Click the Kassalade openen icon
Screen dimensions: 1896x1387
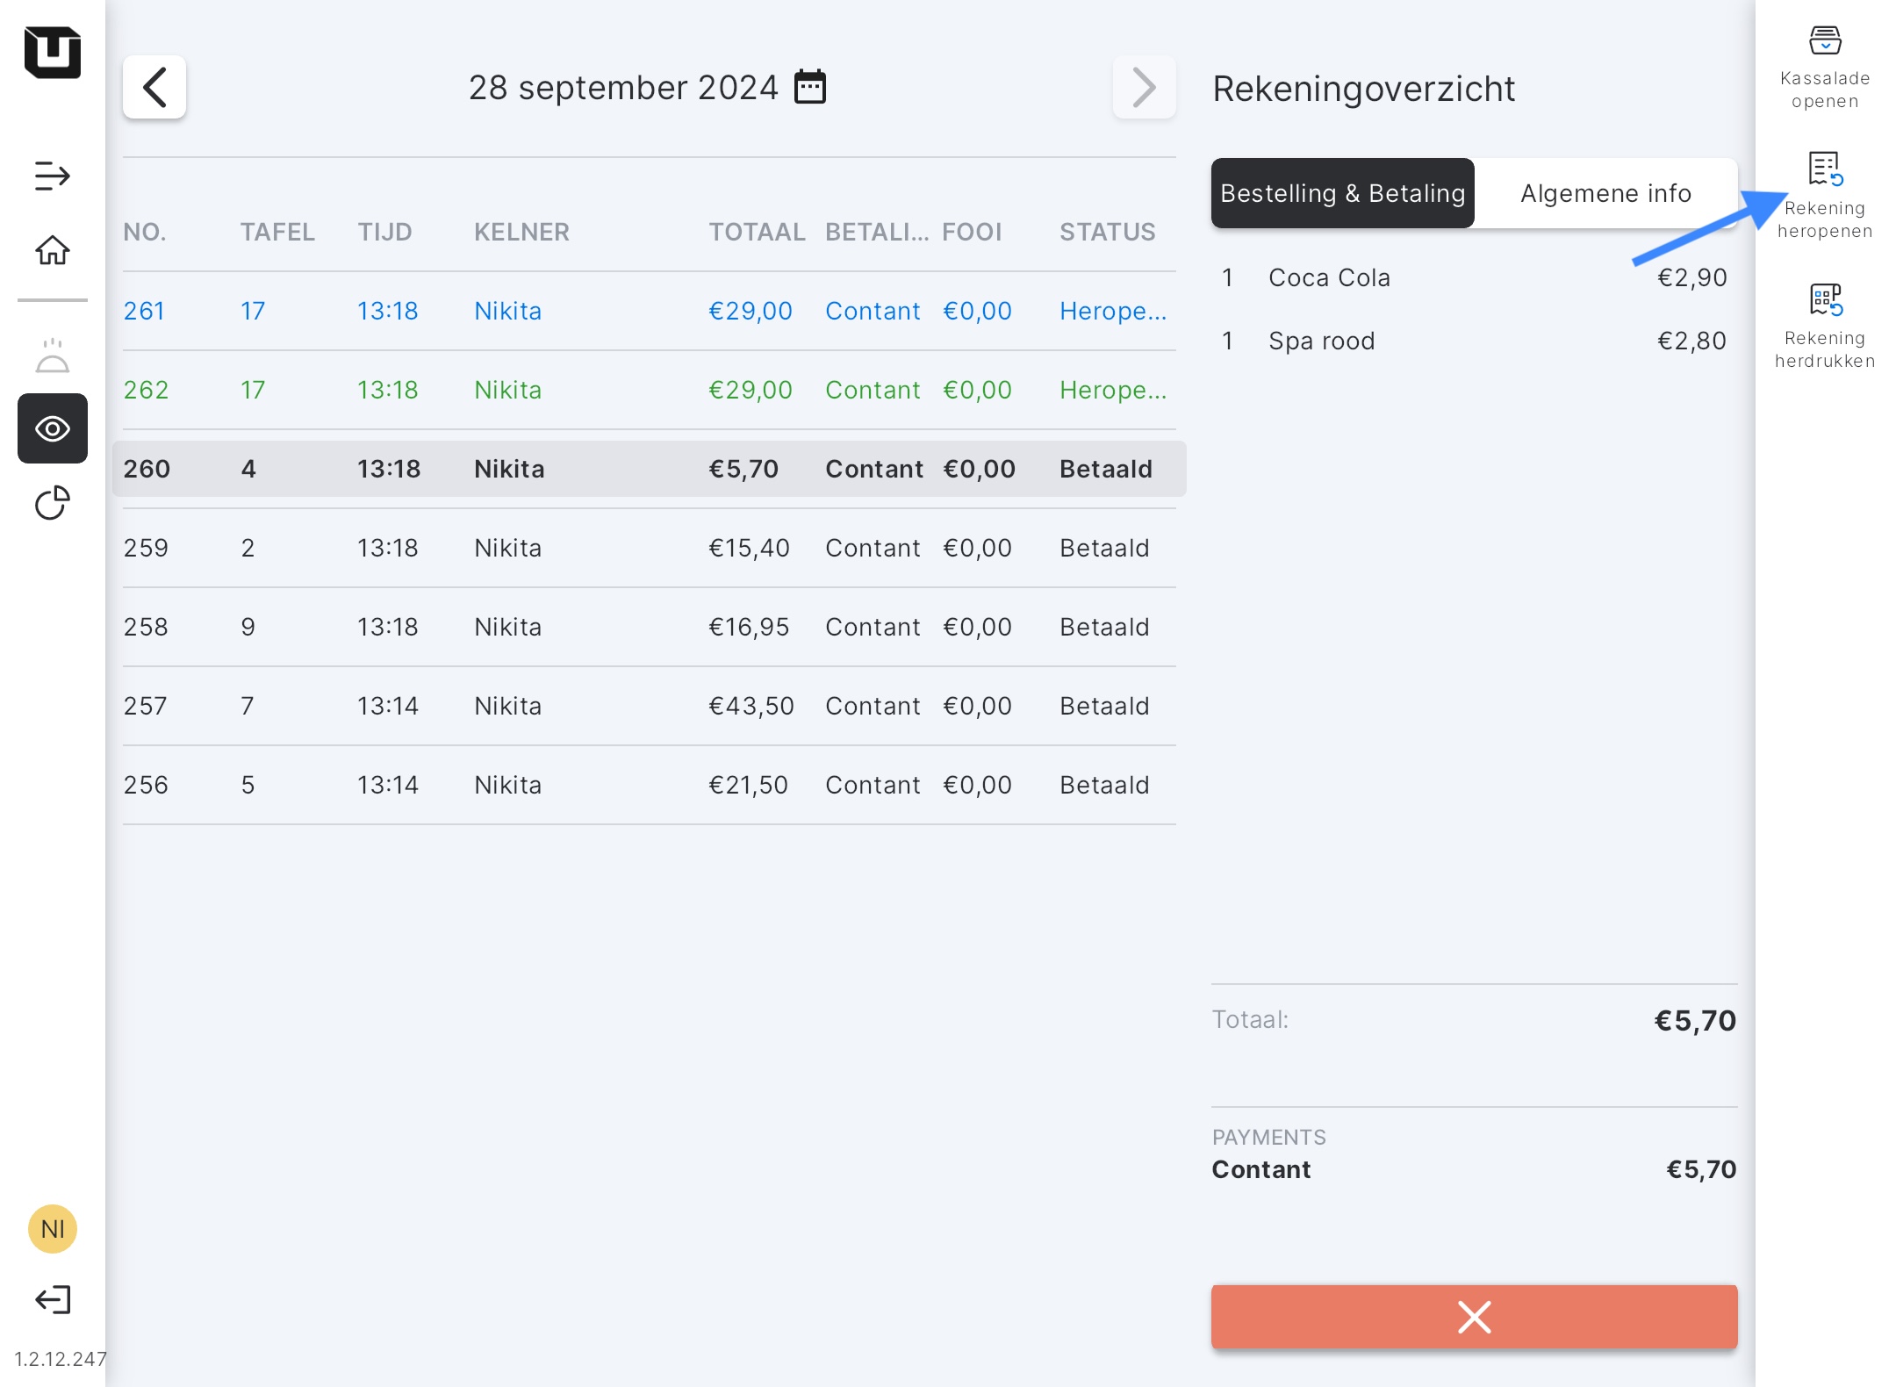pos(1824,41)
